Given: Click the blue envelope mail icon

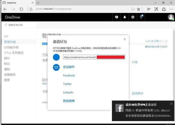Looking at the screenshot, I should (56, 67).
